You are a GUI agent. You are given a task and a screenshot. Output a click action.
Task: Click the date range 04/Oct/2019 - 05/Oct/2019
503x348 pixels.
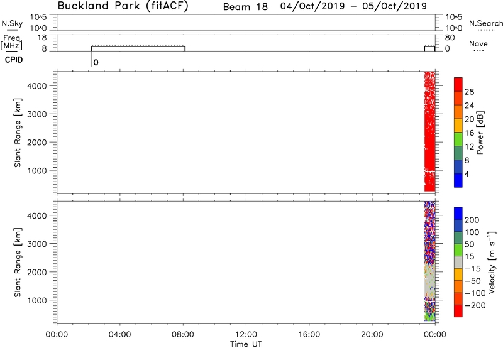pyautogui.click(x=353, y=6)
